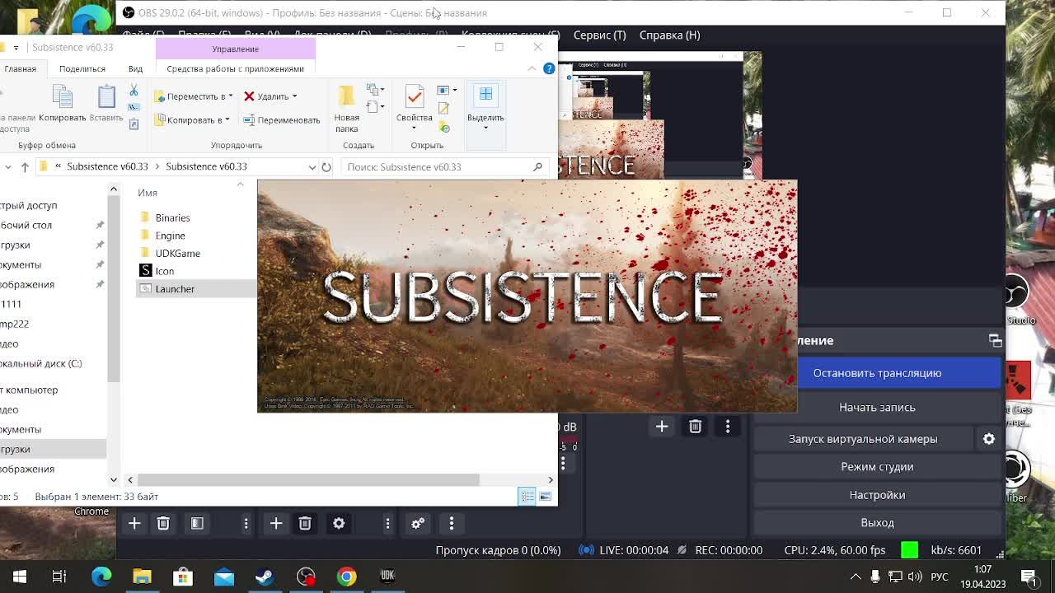Open recent locations dropdown in Explorer
Image resolution: width=1055 pixels, height=593 pixels.
point(7,166)
